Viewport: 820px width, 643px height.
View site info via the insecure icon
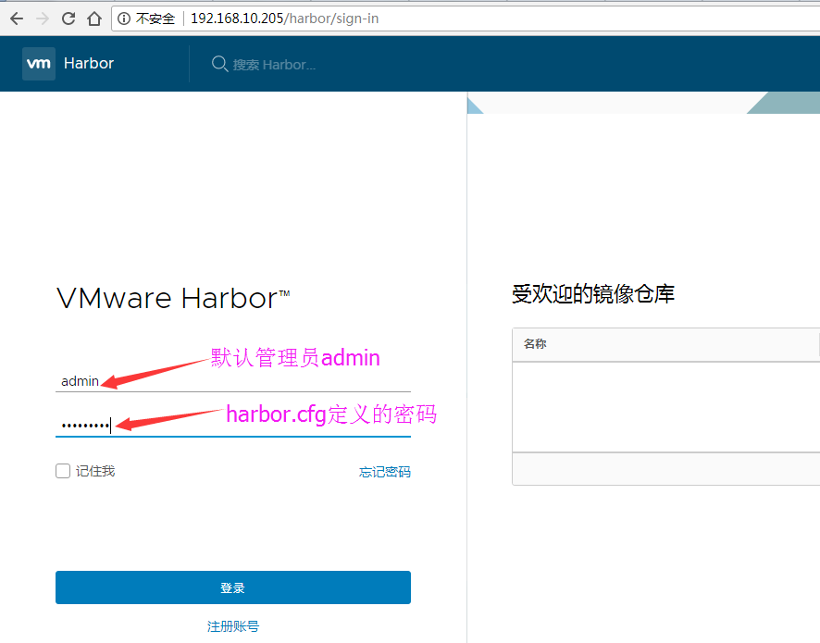(x=124, y=19)
